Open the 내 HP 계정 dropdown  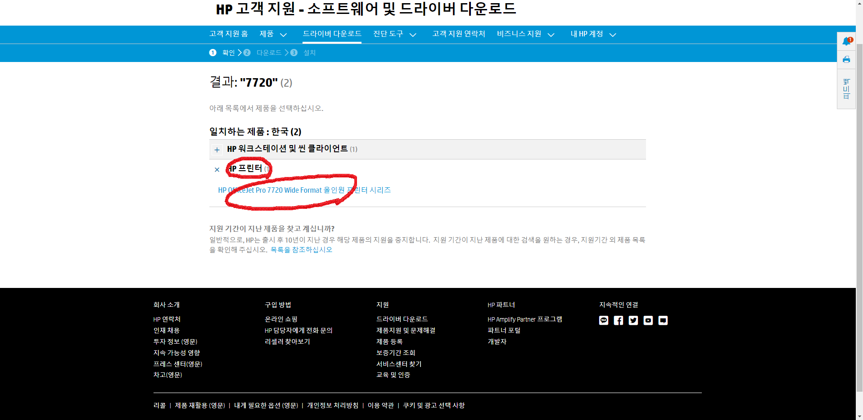click(x=593, y=34)
